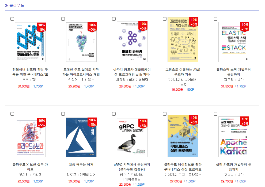
Task: Mark the checkbox for 엘라스틱 스택 book
Action: (x=216, y=19)
